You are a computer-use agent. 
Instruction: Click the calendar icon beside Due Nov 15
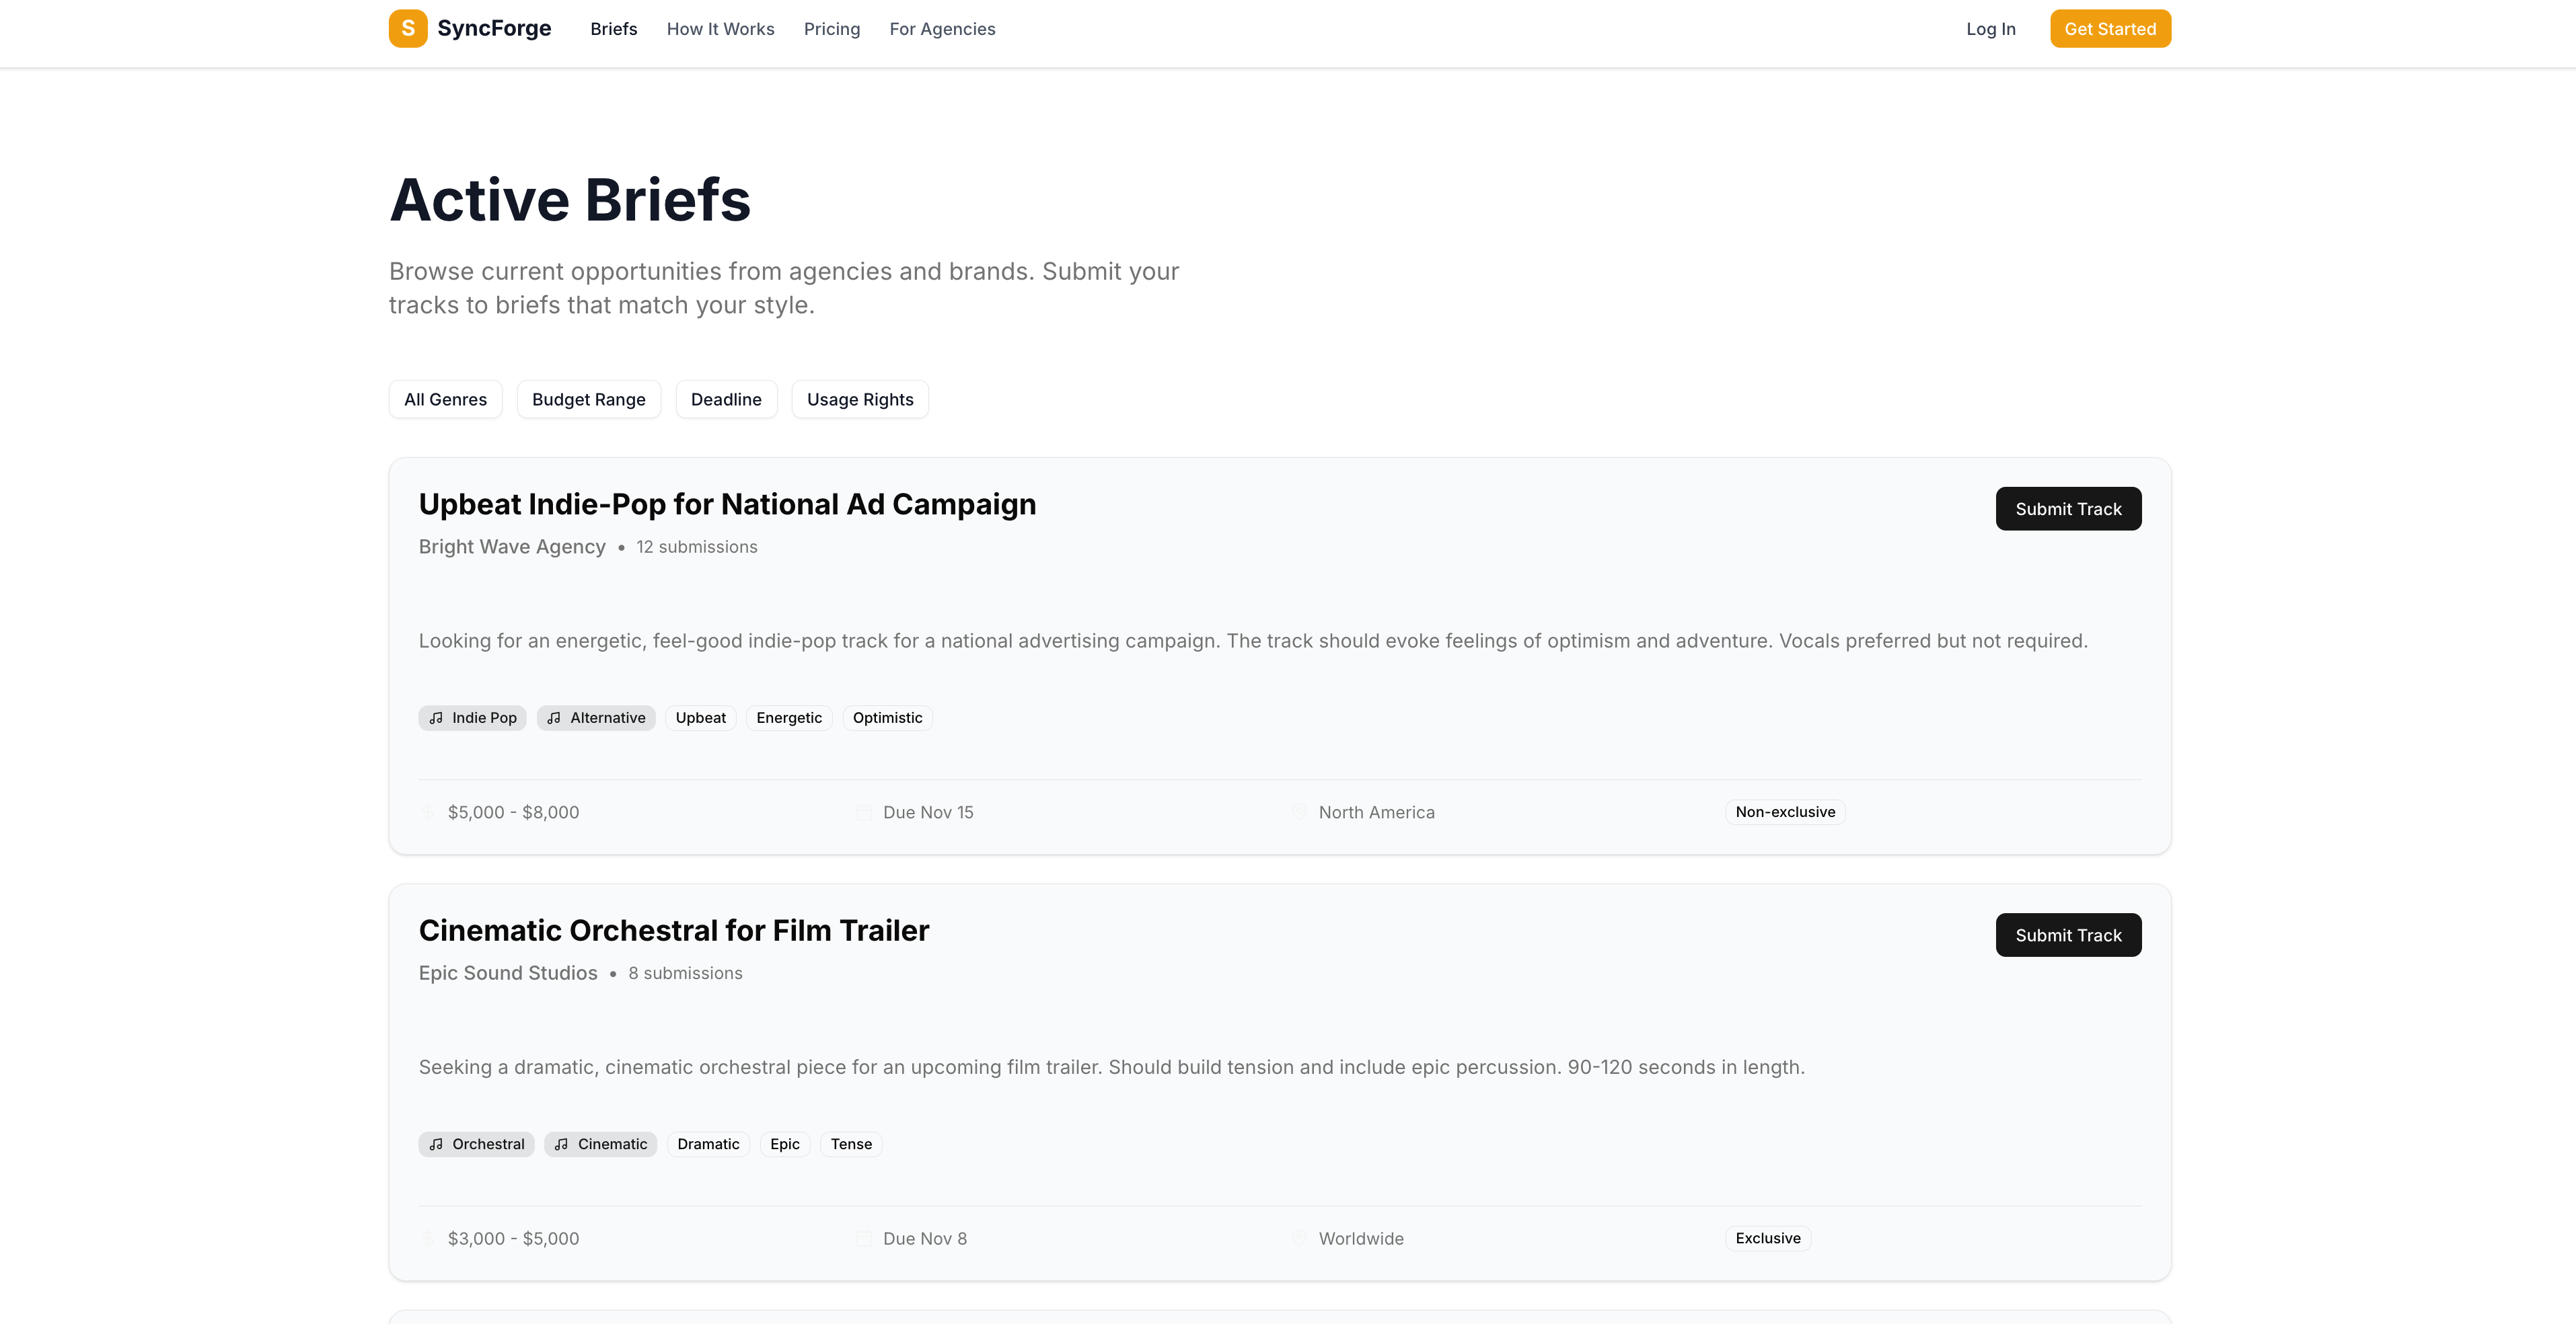[x=863, y=812]
